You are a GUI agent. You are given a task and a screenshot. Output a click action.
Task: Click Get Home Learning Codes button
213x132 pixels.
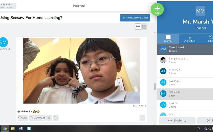[135, 18]
